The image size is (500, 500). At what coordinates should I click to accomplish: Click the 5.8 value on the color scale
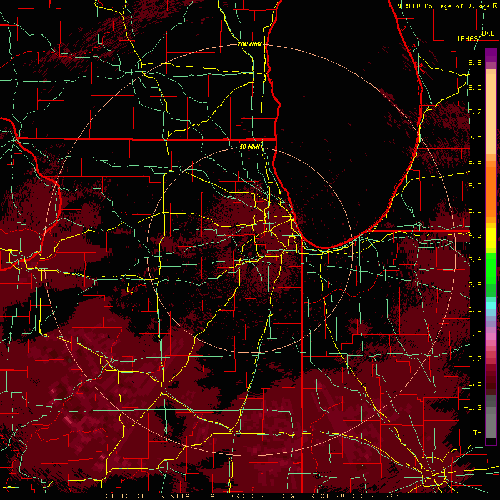coord(475,186)
